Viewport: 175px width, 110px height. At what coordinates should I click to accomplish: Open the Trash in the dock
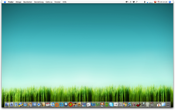[168, 105]
